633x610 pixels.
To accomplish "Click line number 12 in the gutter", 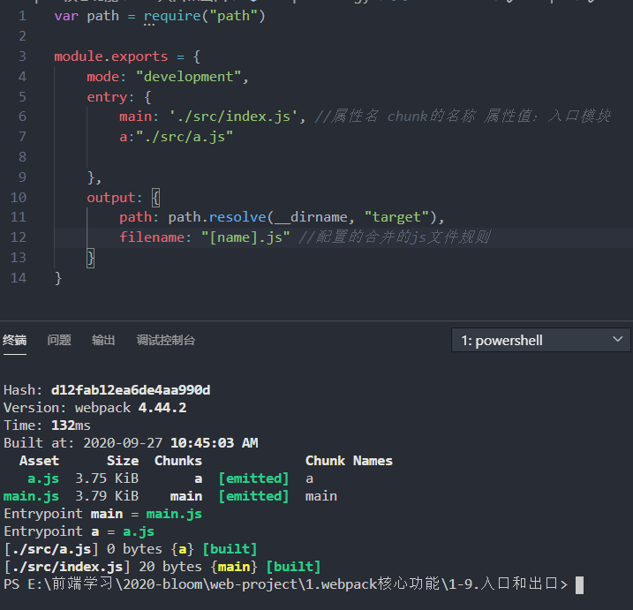I will pos(19,237).
